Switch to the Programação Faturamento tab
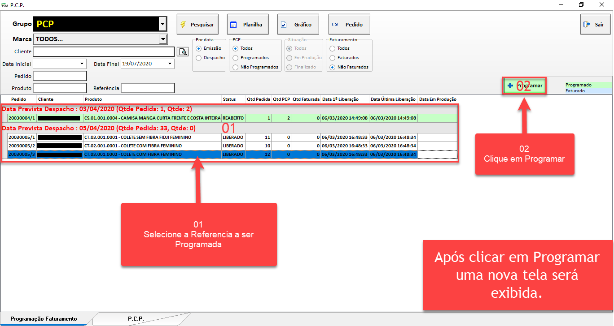The width and height of the screenshot is (614, 326). (44, 319)
